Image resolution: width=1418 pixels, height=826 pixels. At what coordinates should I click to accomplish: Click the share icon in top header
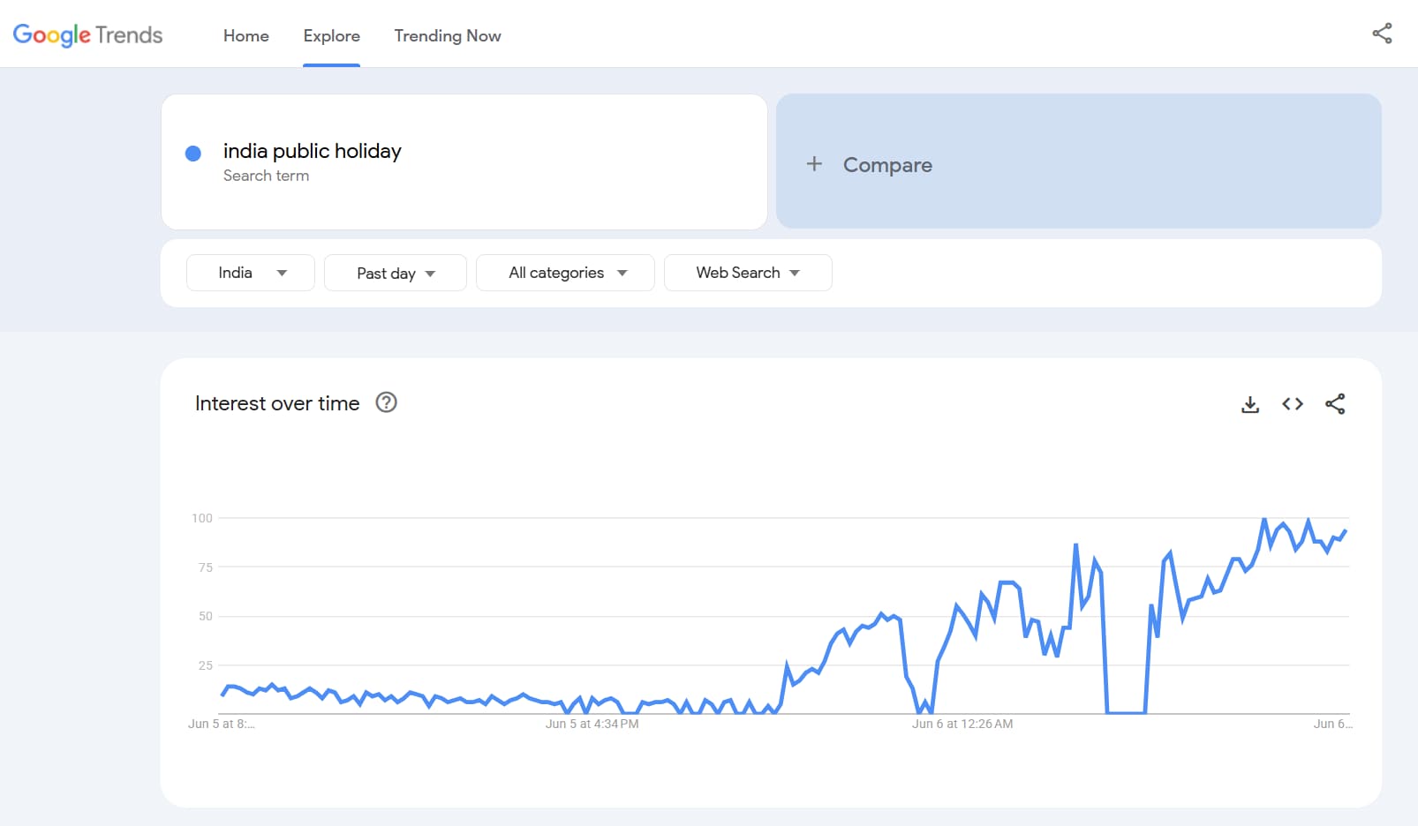[1382, 34]
